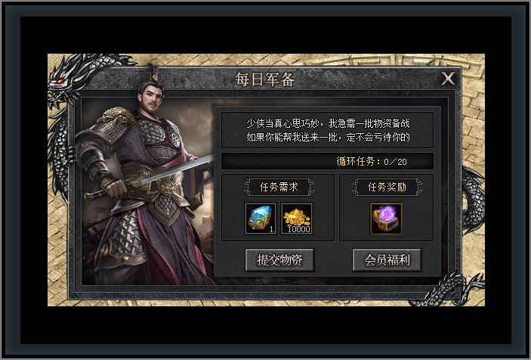Click the general's face portrait
This screenshot has height=360, width=531.
153,98
